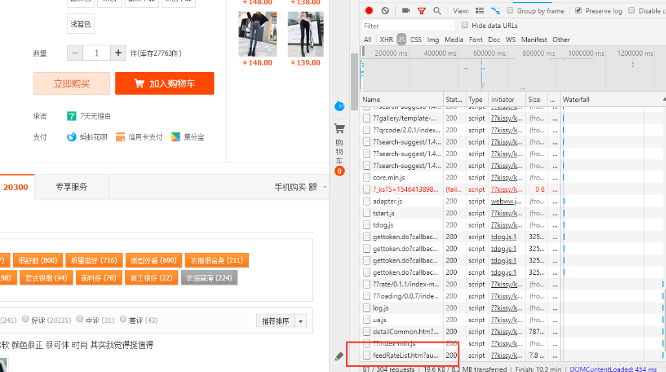This screenshot has height=372, width=666.
Task: Clear the network log
Action: coord(385,10)
